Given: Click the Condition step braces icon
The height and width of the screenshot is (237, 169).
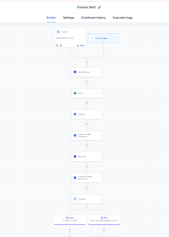Looking at the screenshot, I should (x=75, y=199).
